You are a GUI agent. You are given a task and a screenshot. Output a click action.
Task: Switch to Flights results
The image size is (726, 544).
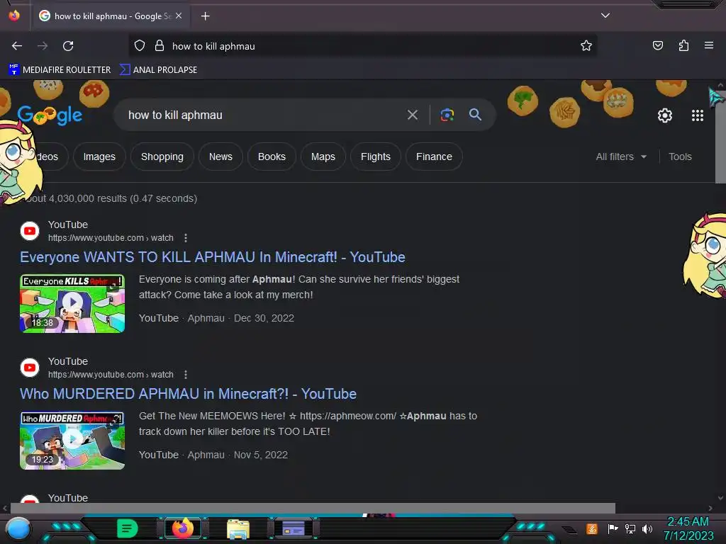click(x=376, y=157)
